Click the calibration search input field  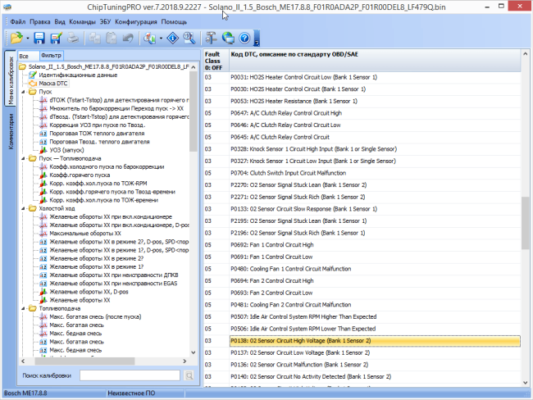[x=130, y=375]
